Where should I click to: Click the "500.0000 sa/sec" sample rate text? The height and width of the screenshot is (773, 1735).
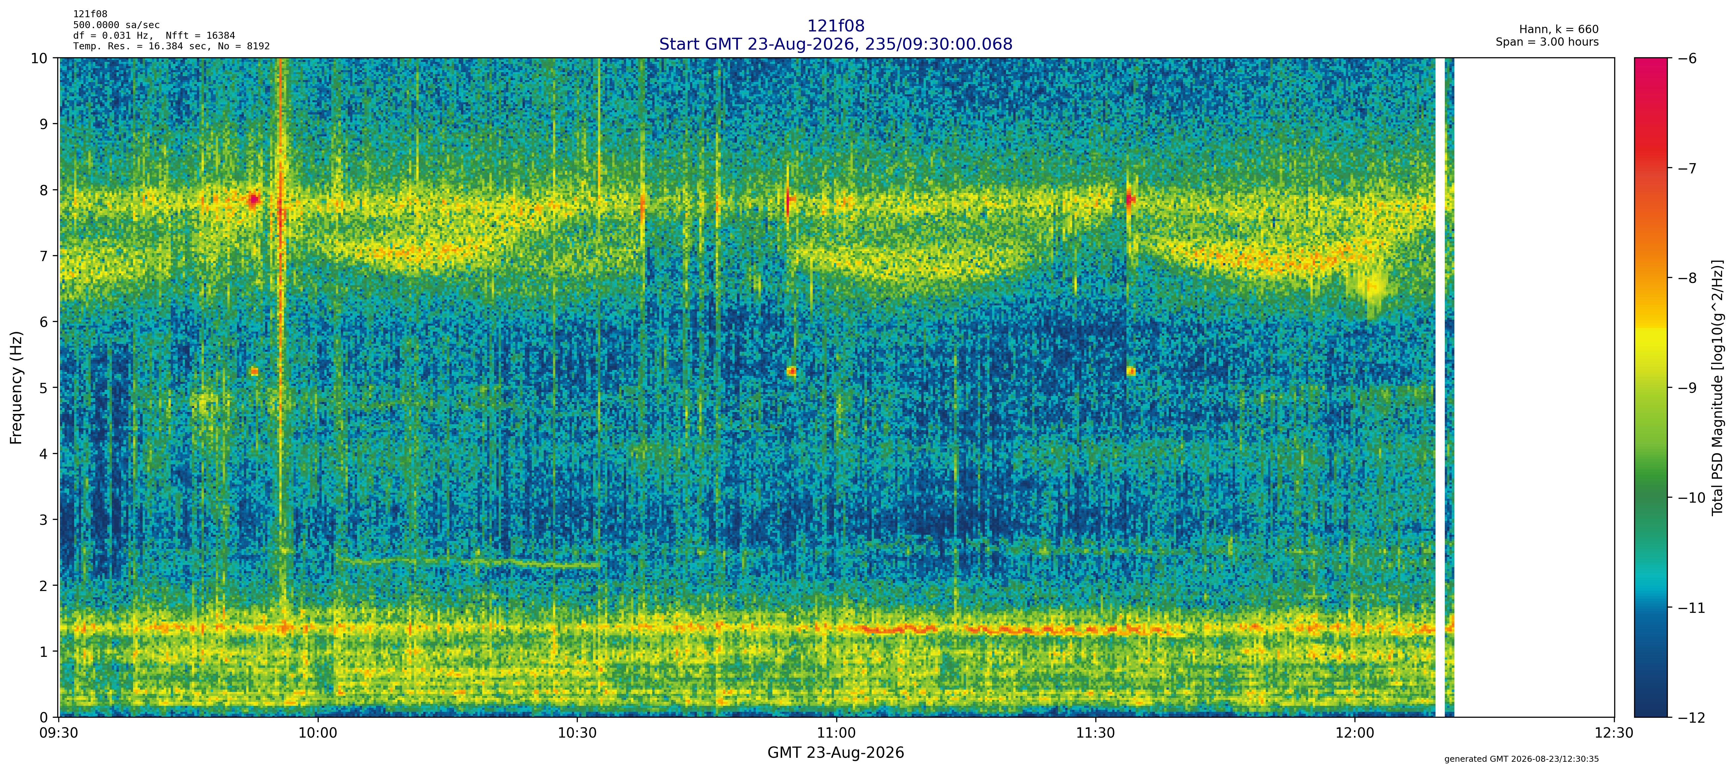[x=116, y=25]
